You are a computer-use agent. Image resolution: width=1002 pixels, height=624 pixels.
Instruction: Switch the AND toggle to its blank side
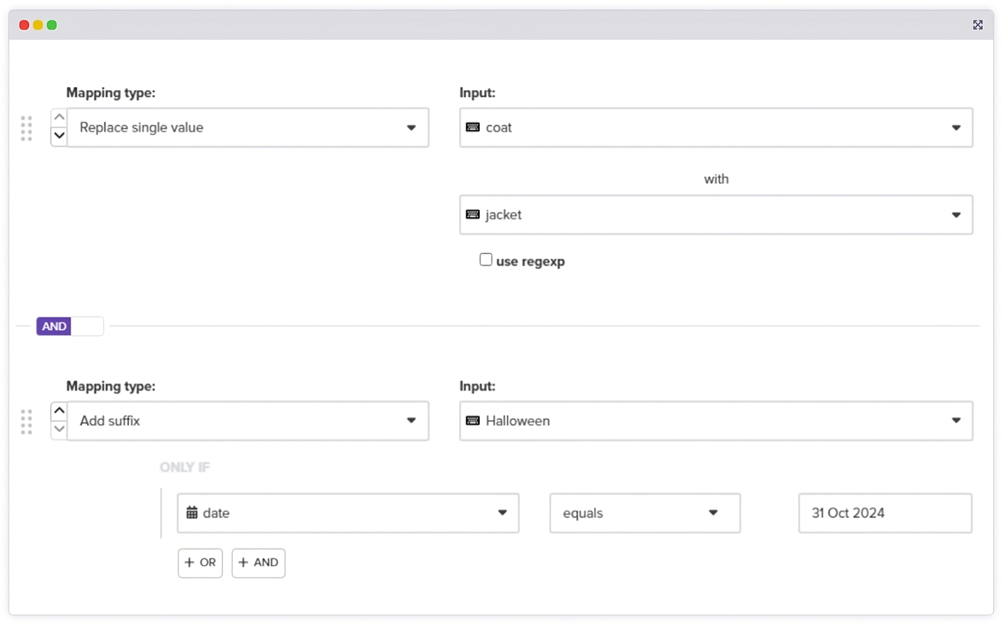(x=87, y=327)
